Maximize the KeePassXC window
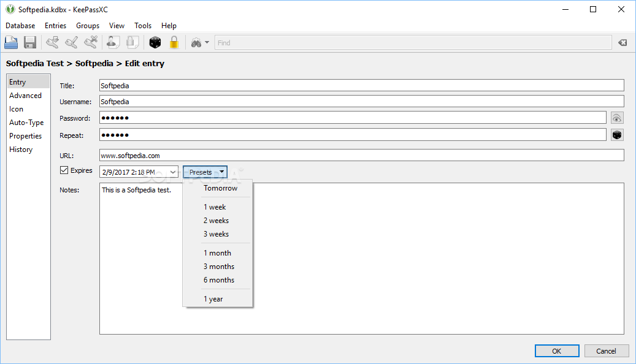Screen dimensions: 636x364 coord(593,9)
